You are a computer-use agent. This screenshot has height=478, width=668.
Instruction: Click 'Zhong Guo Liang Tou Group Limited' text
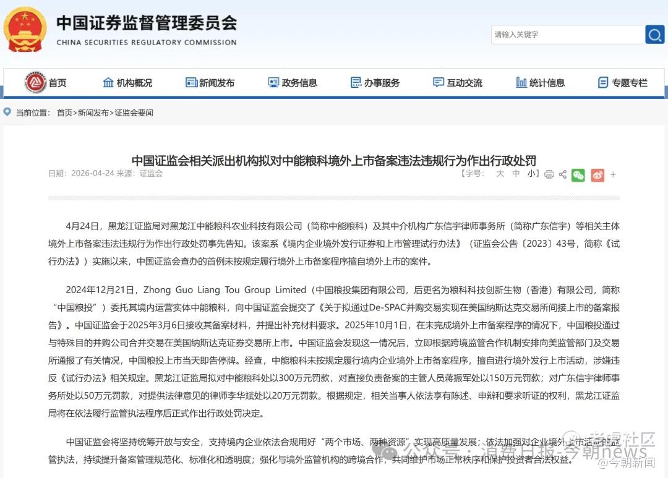[x=225, y=290]
